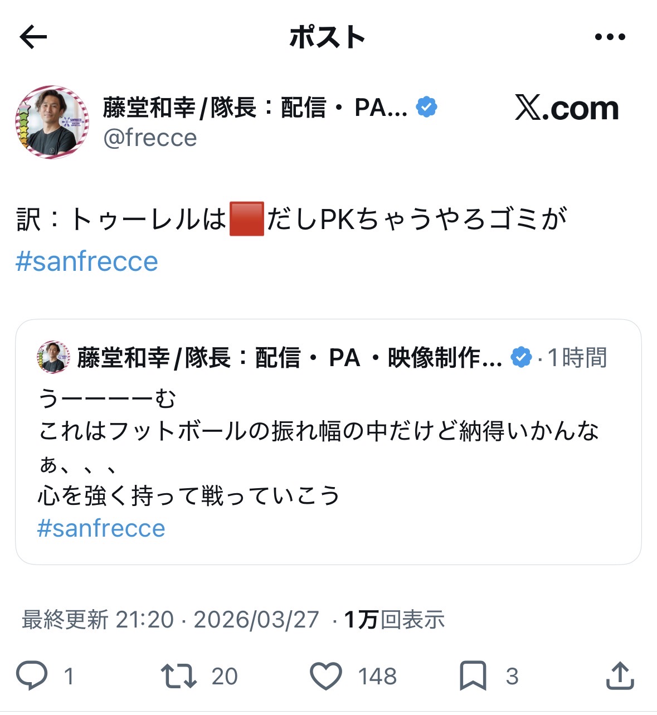The image size is (657, 715).
Task: Tap the reply speech bubble icon
Action: pyautogui.click(x=32, y=675)
